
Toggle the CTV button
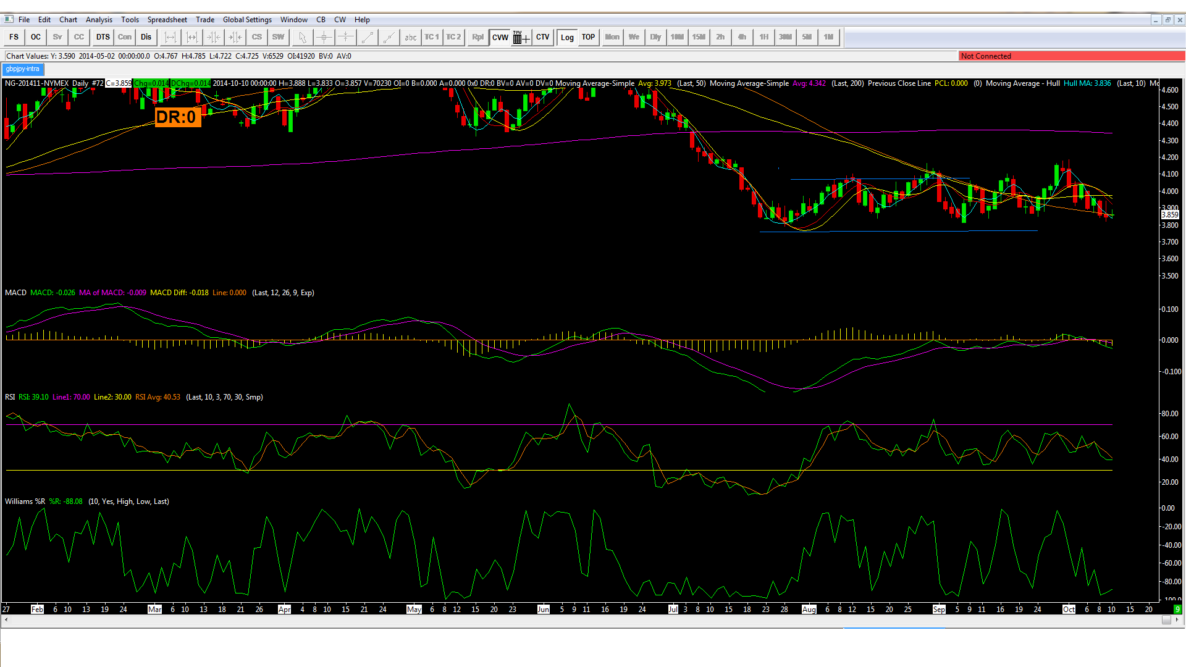point(542,37)
